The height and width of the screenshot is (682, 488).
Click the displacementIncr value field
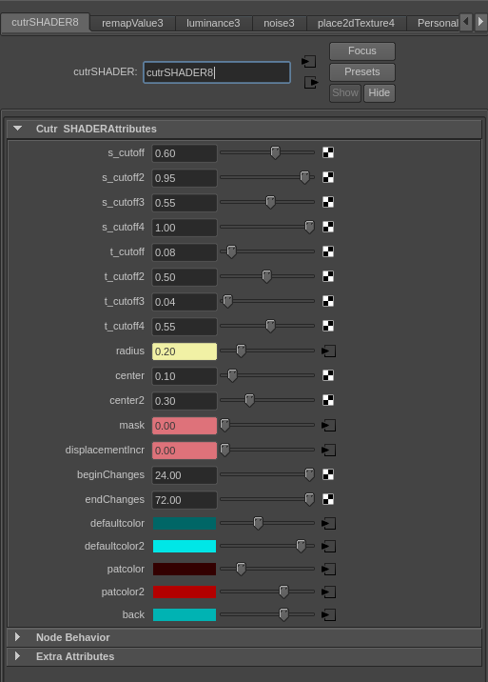(185, 451)
